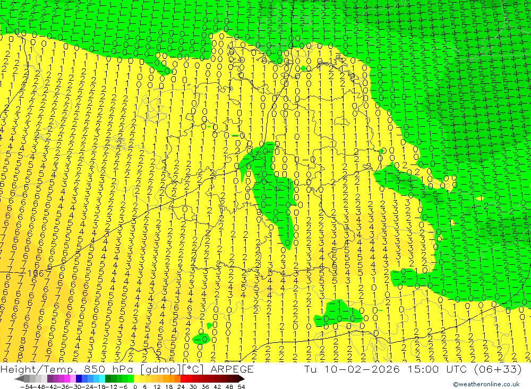Pick the bright red 24°C legend swatch

183,379
